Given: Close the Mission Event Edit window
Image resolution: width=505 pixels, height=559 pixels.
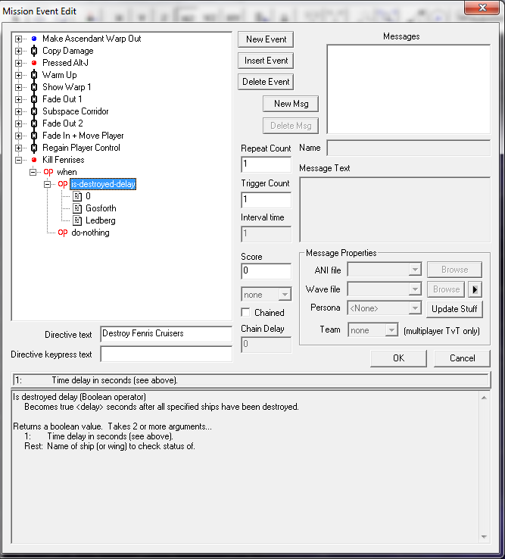Looking at the screenshot, I should (482, 8).
